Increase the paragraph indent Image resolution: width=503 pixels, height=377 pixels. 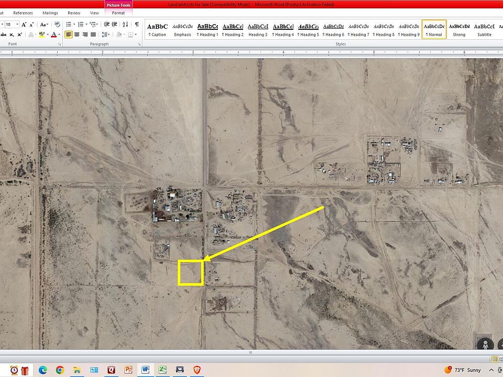pyautogui.click(x=115, y=25)
